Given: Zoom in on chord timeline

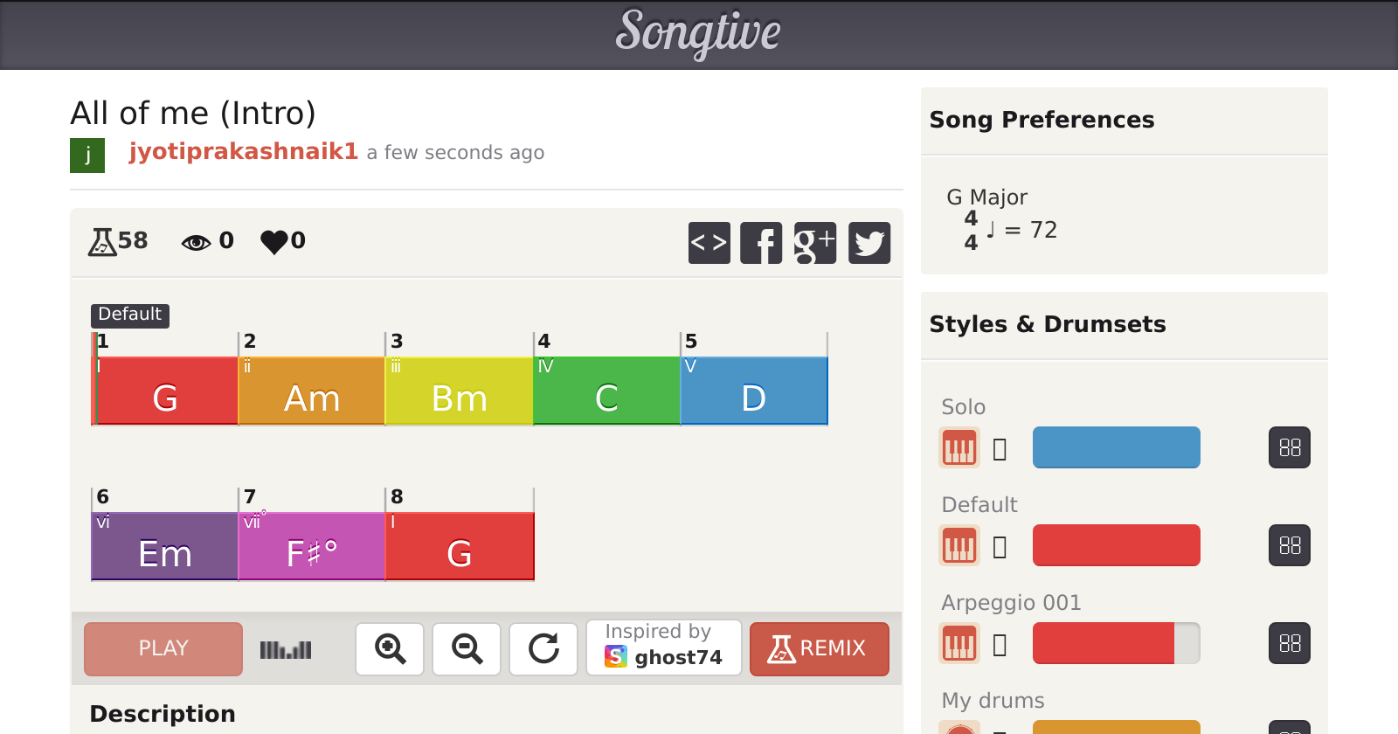Looking at the screenshot, I should tap(390, 648).
